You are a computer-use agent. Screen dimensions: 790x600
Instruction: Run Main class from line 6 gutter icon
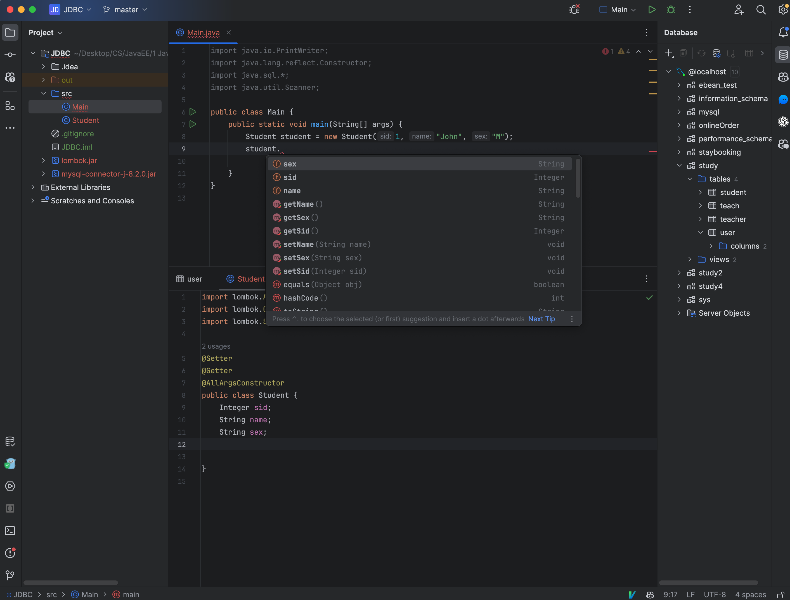(193, 112)
